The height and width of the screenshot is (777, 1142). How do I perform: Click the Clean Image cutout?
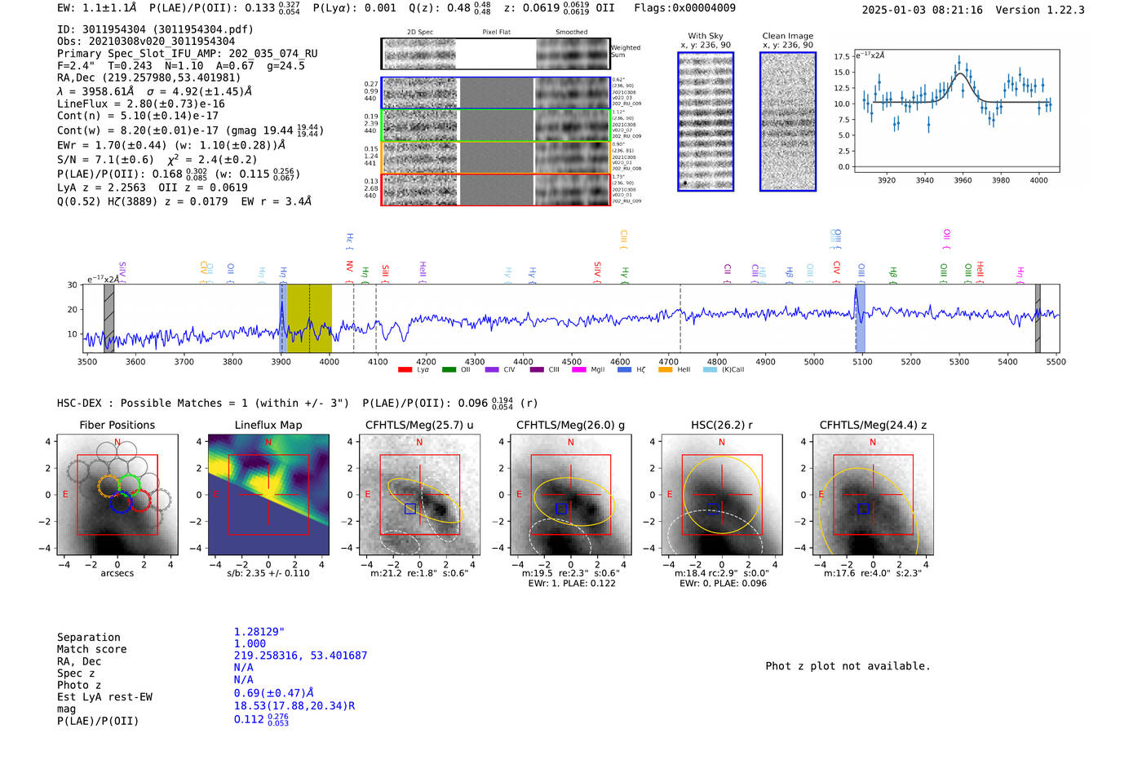[788, 121]
